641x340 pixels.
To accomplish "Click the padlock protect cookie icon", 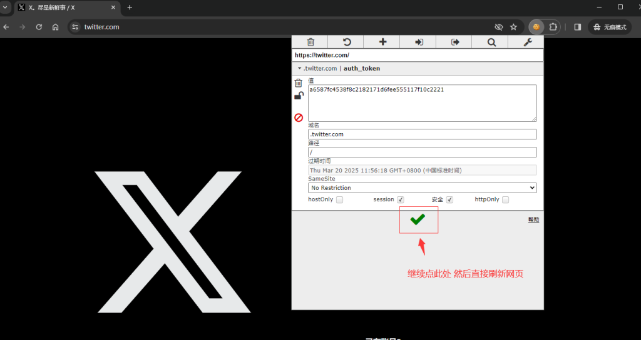I will coord(299,96).
